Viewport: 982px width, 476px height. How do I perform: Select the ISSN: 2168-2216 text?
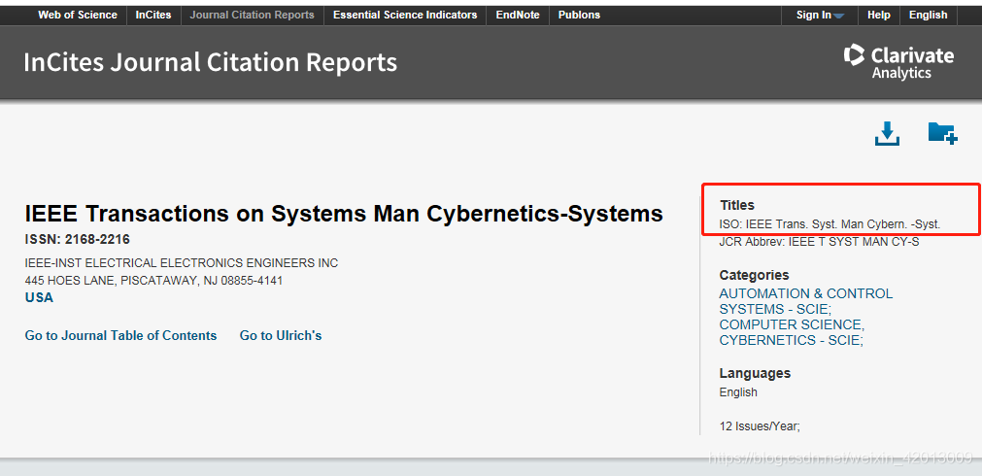click(78, 240)
